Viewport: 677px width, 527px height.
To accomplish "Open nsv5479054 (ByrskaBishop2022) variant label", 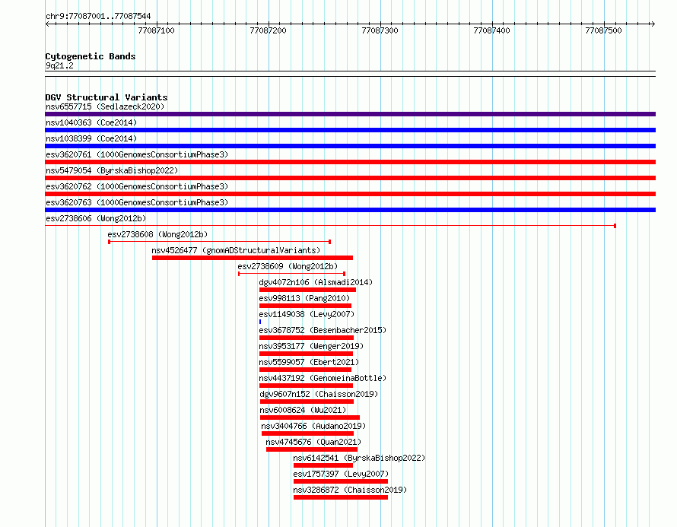I will pyautogui.click(x=112, y=170).
